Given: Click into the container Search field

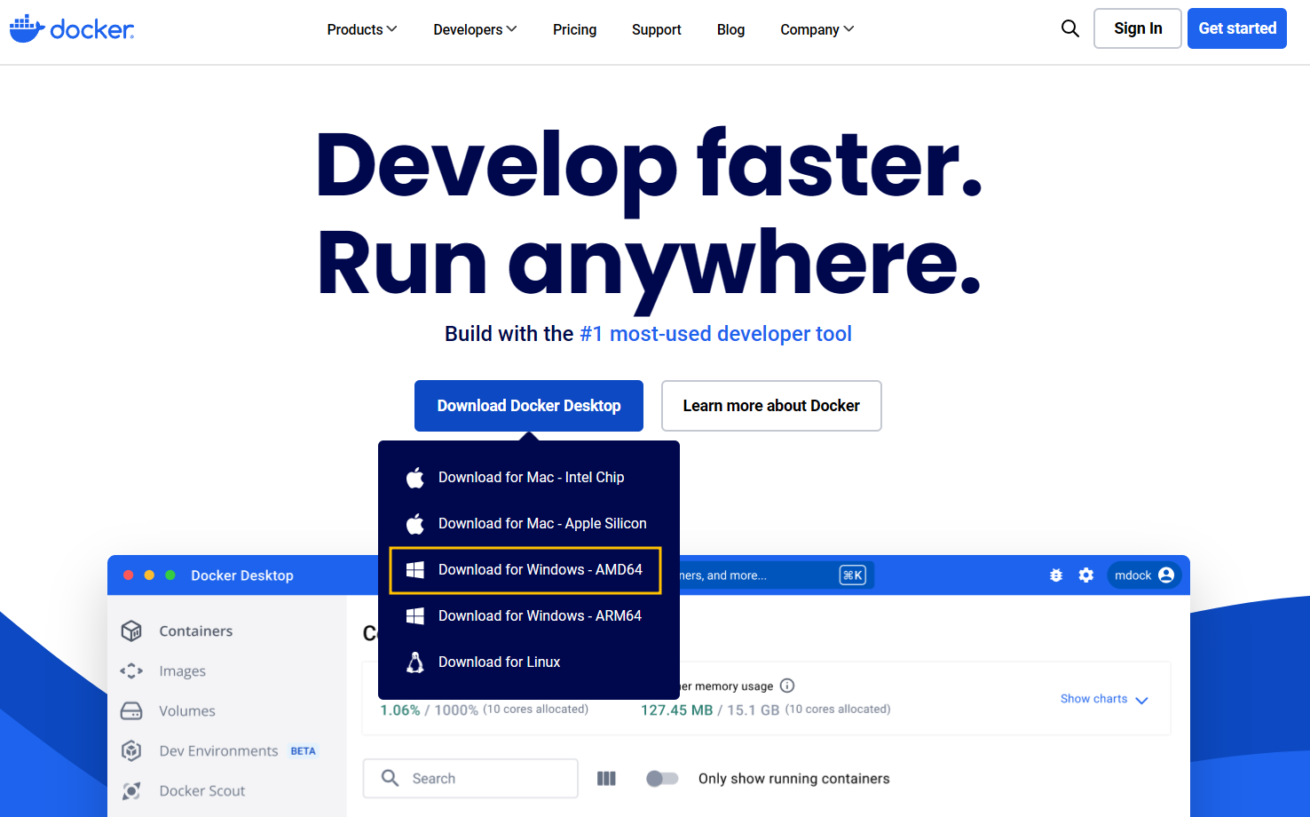Looking at the screenshot, I should click(x=470, y=779).
